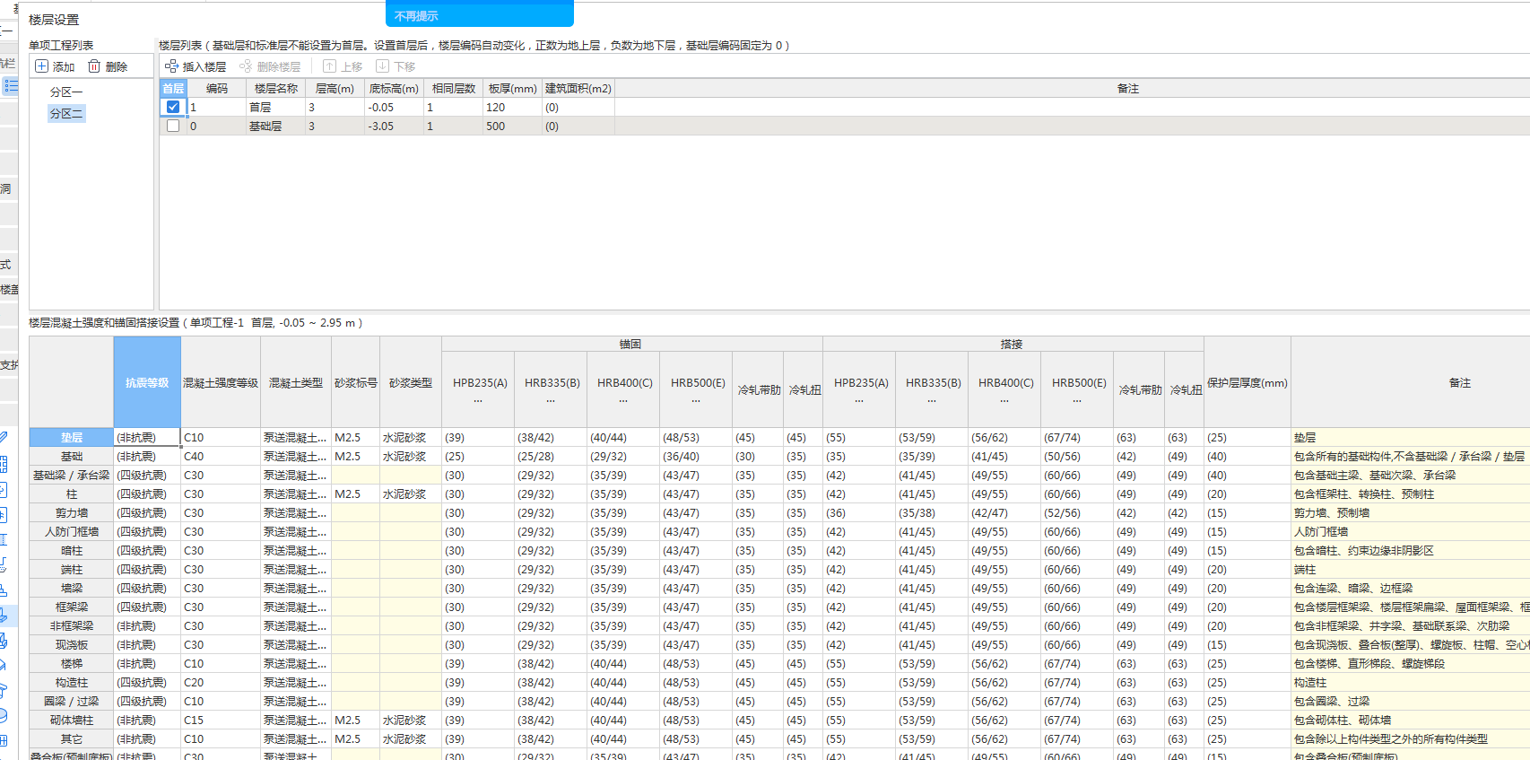
Task: Click the 添加 (add) project icon
Action: [x=41, y=66]
